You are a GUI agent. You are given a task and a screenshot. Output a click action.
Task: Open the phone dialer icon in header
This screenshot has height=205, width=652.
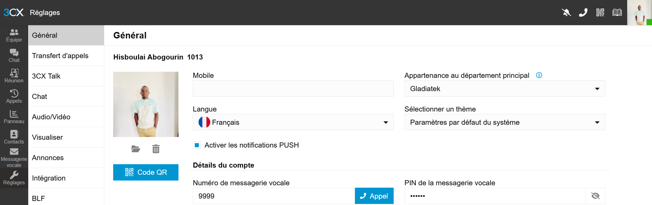click(583, 13)
